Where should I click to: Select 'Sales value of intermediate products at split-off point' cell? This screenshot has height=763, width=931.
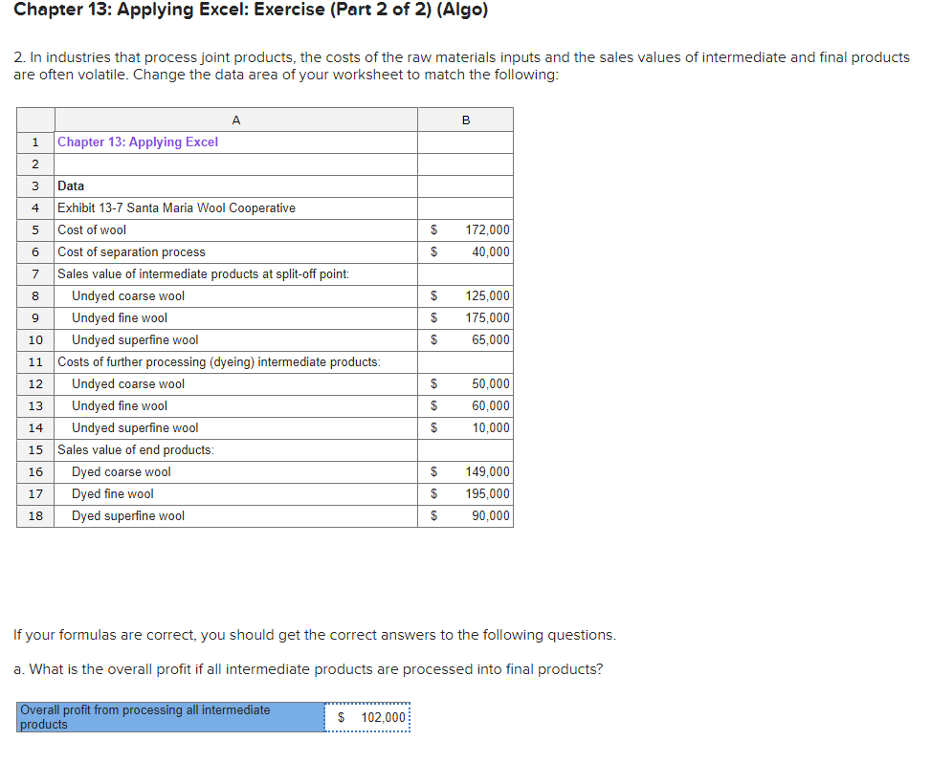(x=212, y=273)
